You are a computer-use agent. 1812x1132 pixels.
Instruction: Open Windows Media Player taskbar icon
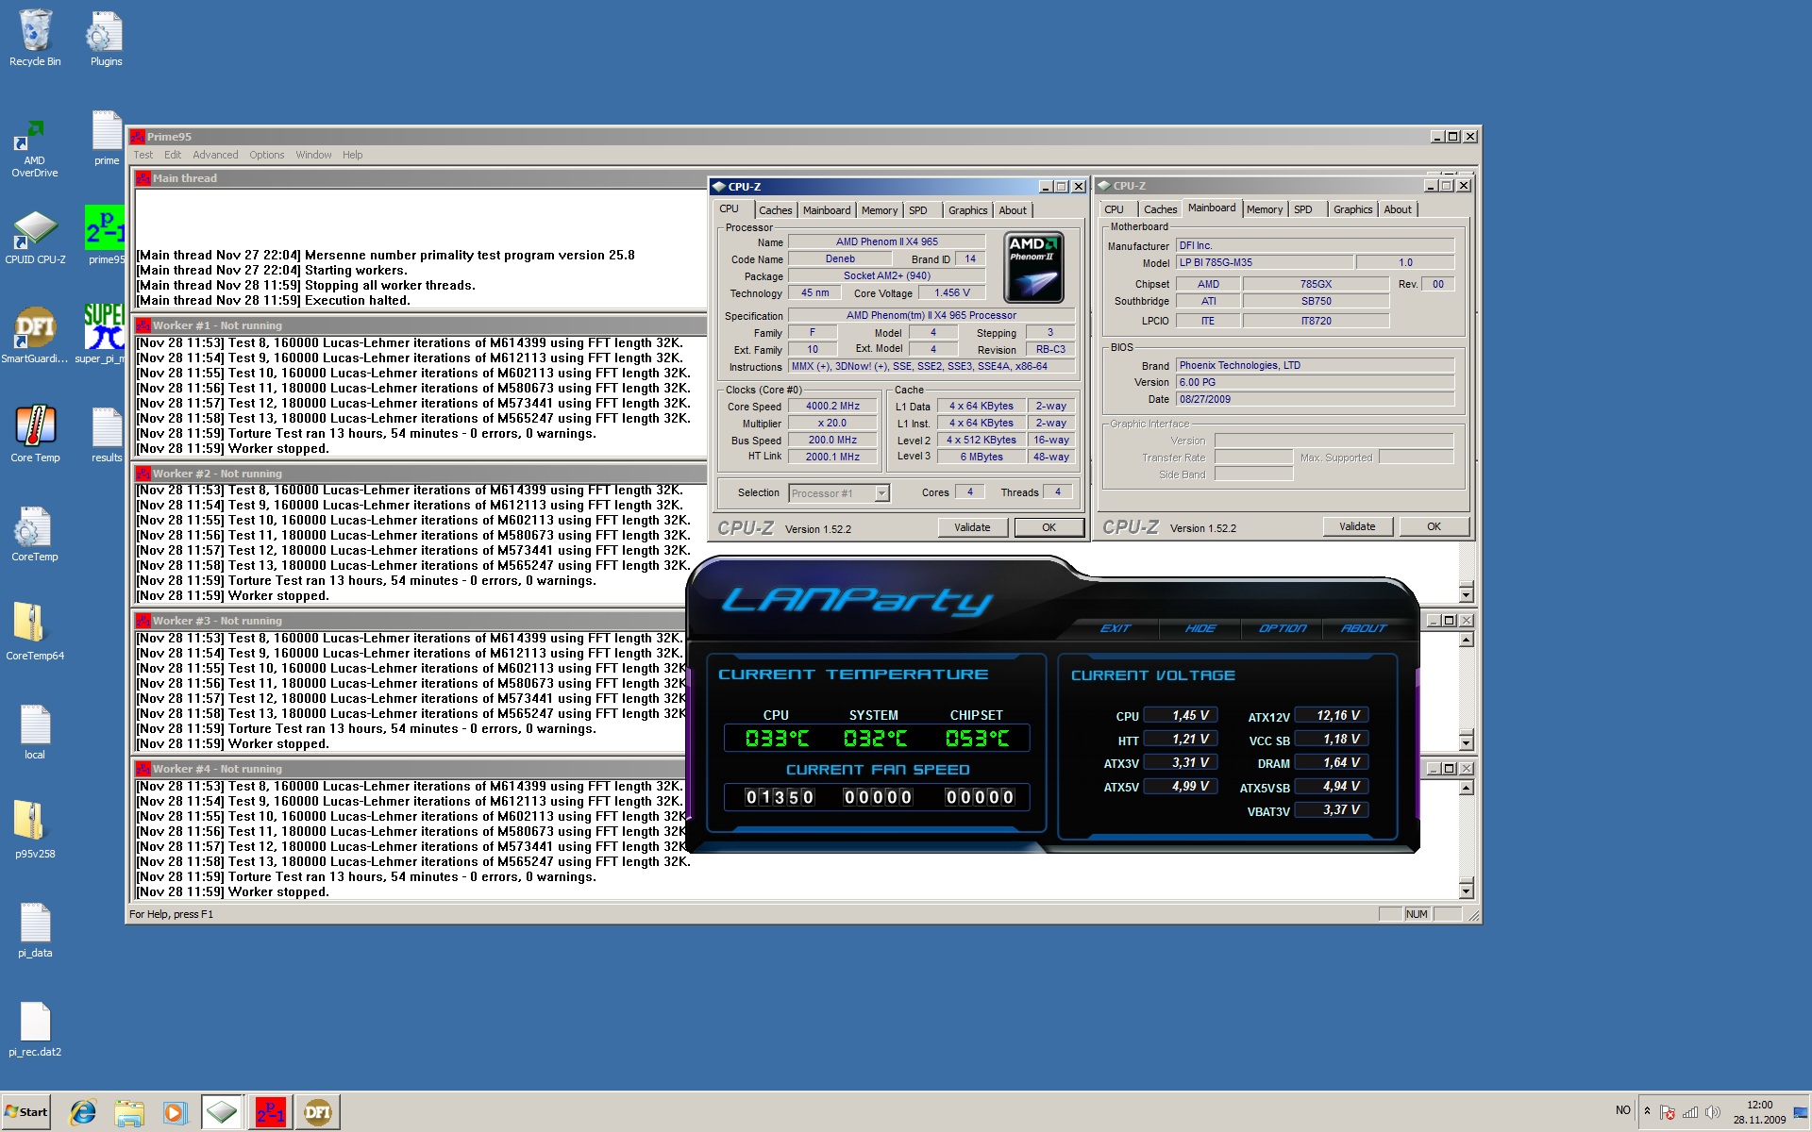175,1112
